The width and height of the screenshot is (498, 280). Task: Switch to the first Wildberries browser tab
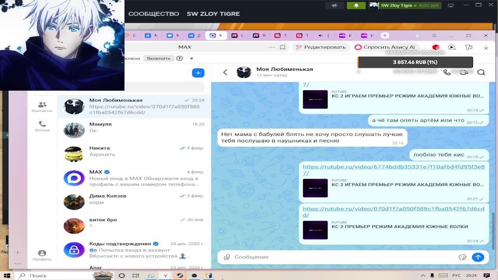346,35
